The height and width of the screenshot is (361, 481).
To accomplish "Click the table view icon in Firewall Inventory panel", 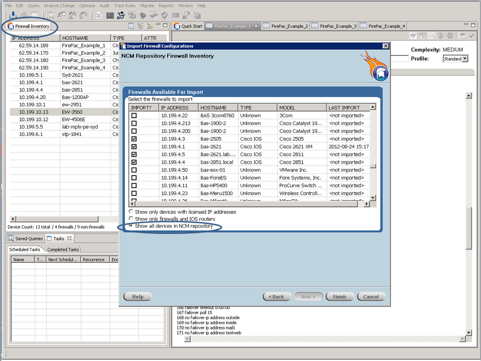I will point(131,26).
